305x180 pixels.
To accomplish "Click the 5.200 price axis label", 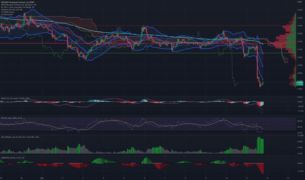I will point(300,42).
